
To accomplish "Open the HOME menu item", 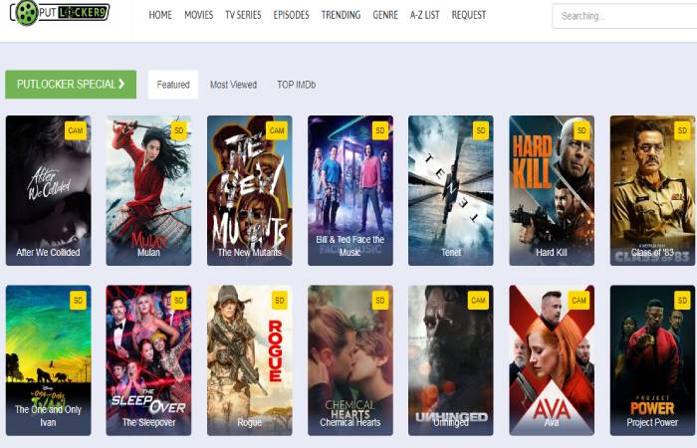I will click(x=160, y=15).
